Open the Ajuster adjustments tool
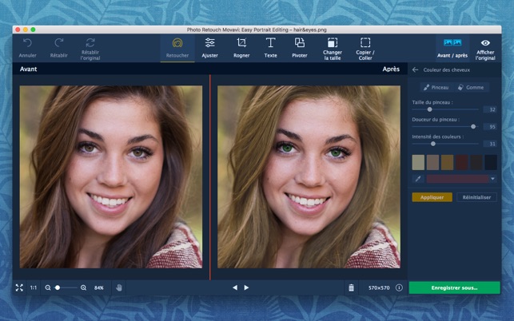Screen dimensions: 514x321 click(x=209, y=48)
